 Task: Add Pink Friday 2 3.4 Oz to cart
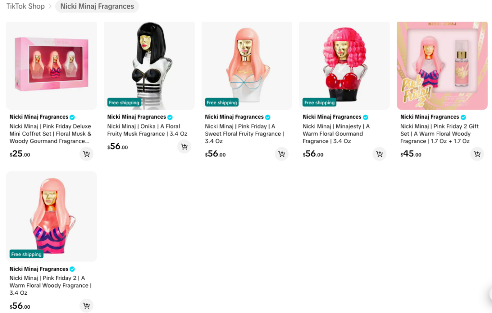click(x=86, y=305)
